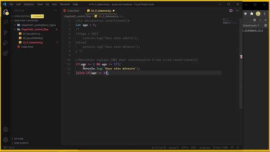Open the Terminal menu

(x=65, y=4)
